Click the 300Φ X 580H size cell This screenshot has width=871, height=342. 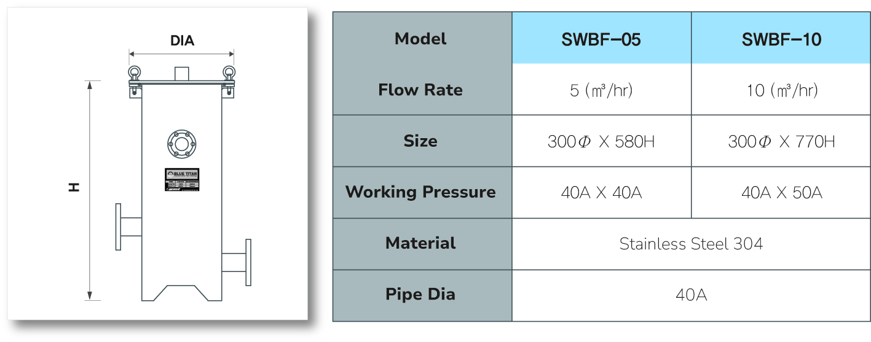[601, 141]
